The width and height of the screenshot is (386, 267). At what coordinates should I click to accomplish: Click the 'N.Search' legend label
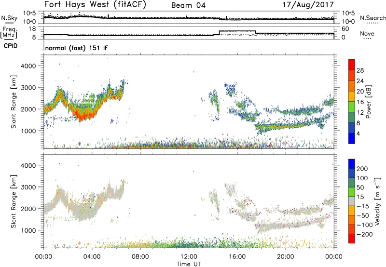click(372, 18)
